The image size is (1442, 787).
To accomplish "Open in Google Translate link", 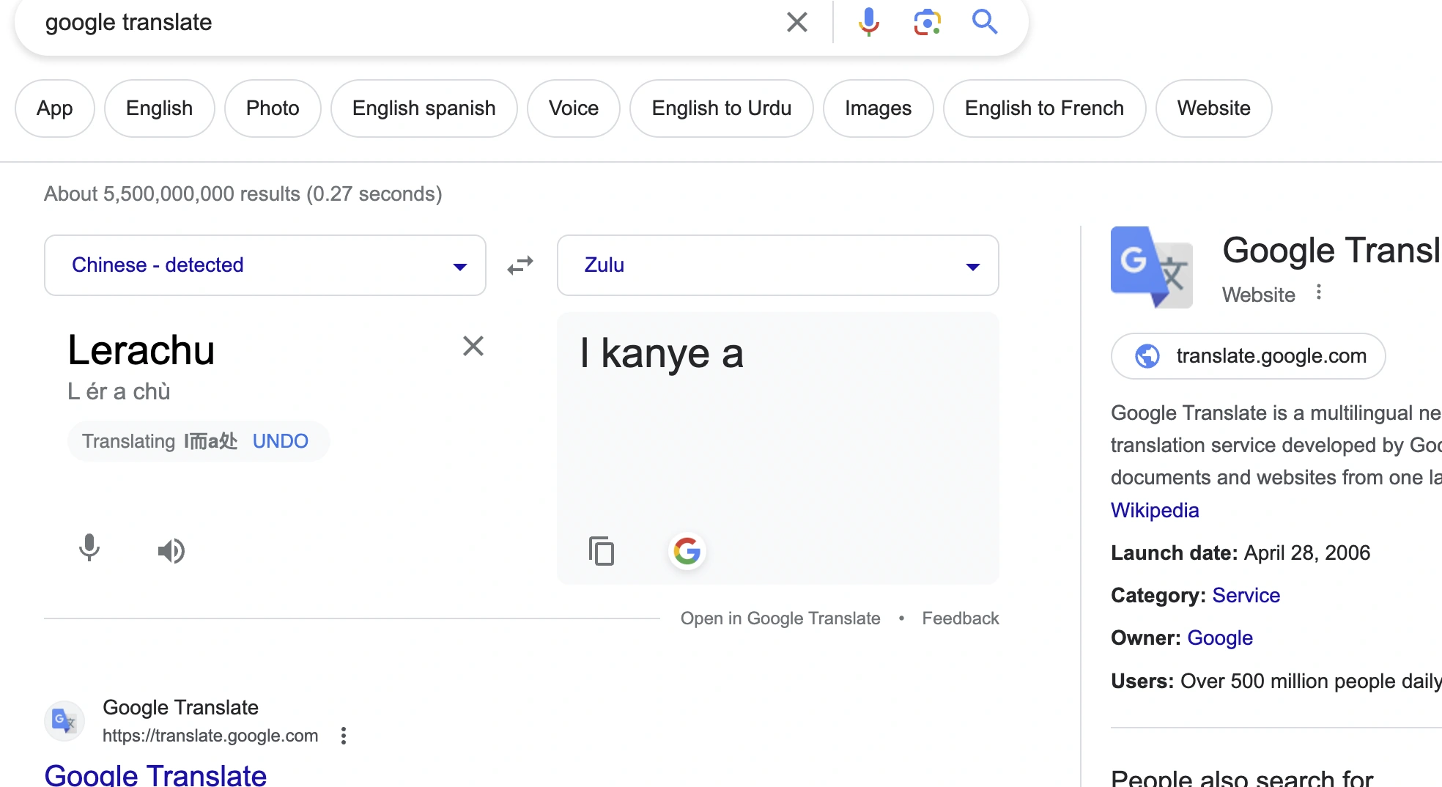I will pyautogui.click(x=780, y=618).
